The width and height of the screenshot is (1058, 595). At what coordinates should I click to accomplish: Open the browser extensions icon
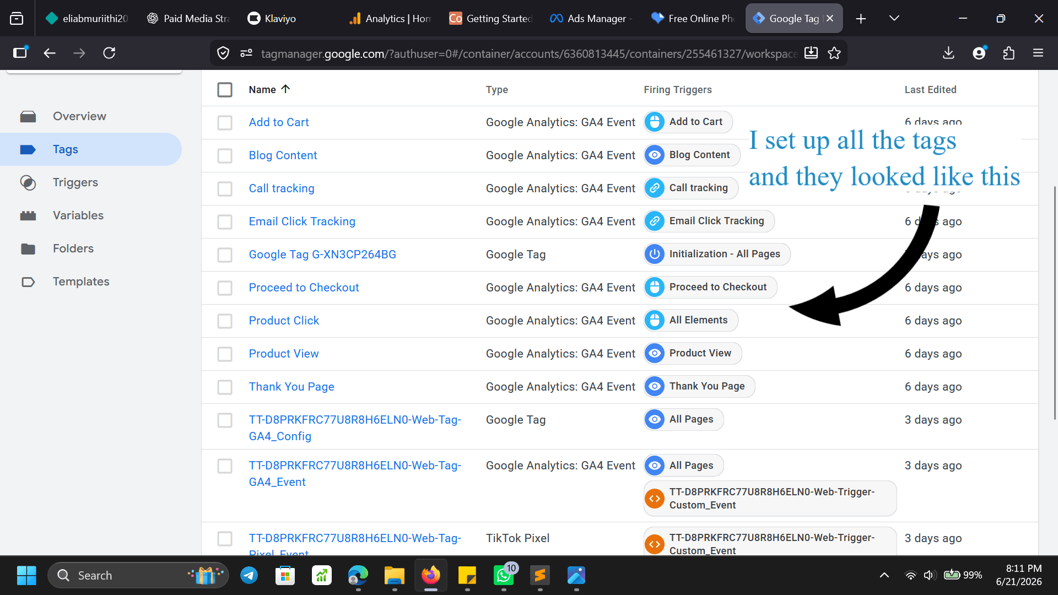[1008, 53]
